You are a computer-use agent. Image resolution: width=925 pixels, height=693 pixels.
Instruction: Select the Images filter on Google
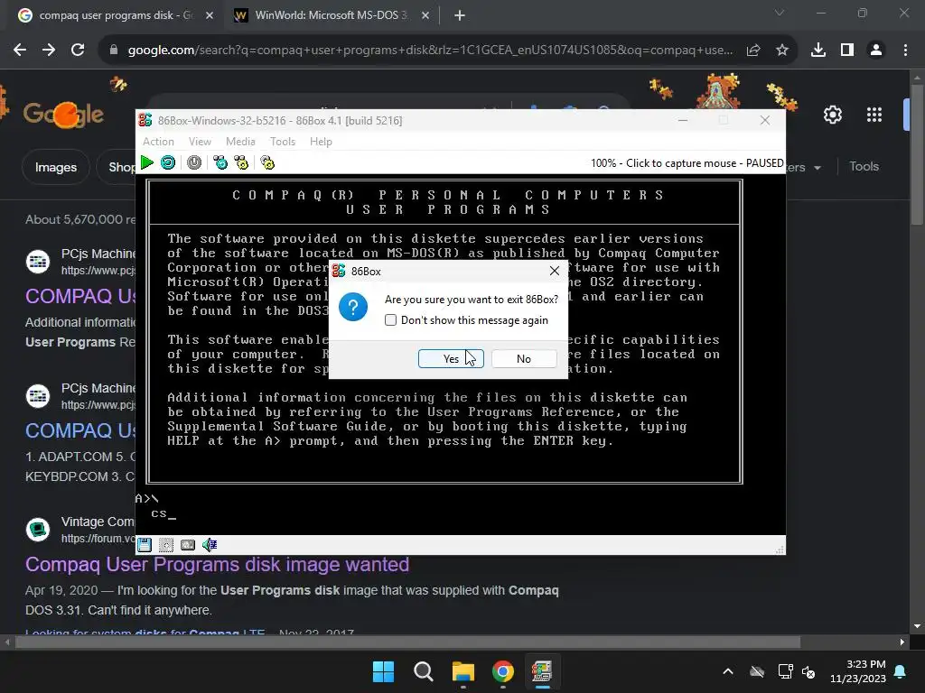point(55,167)
